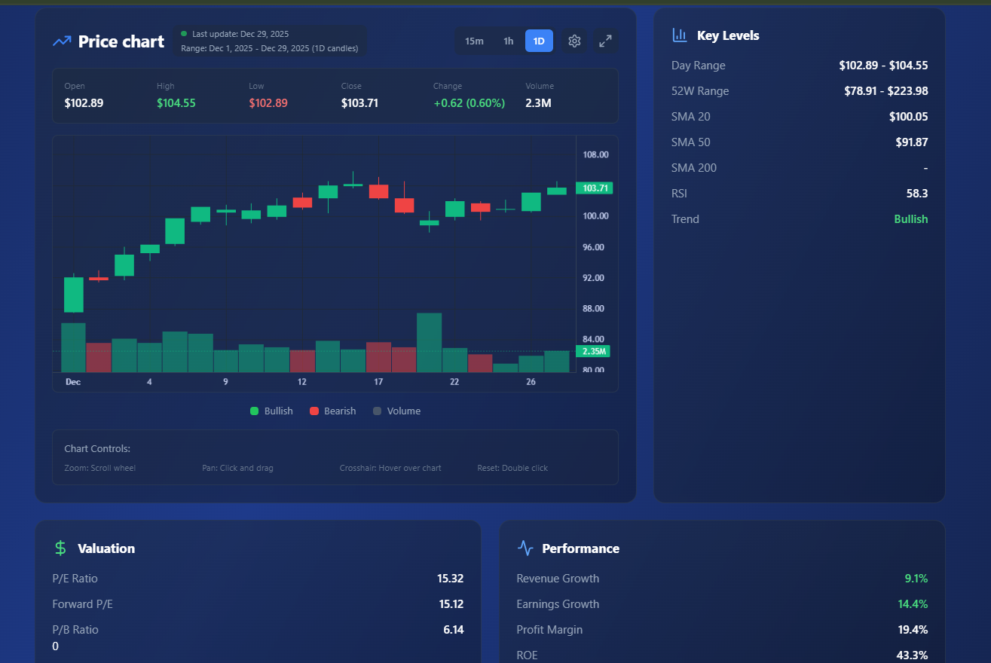Toggle Volume bars in the legend
The width and height of the screenshot is (991, 663).
(396, 411)
